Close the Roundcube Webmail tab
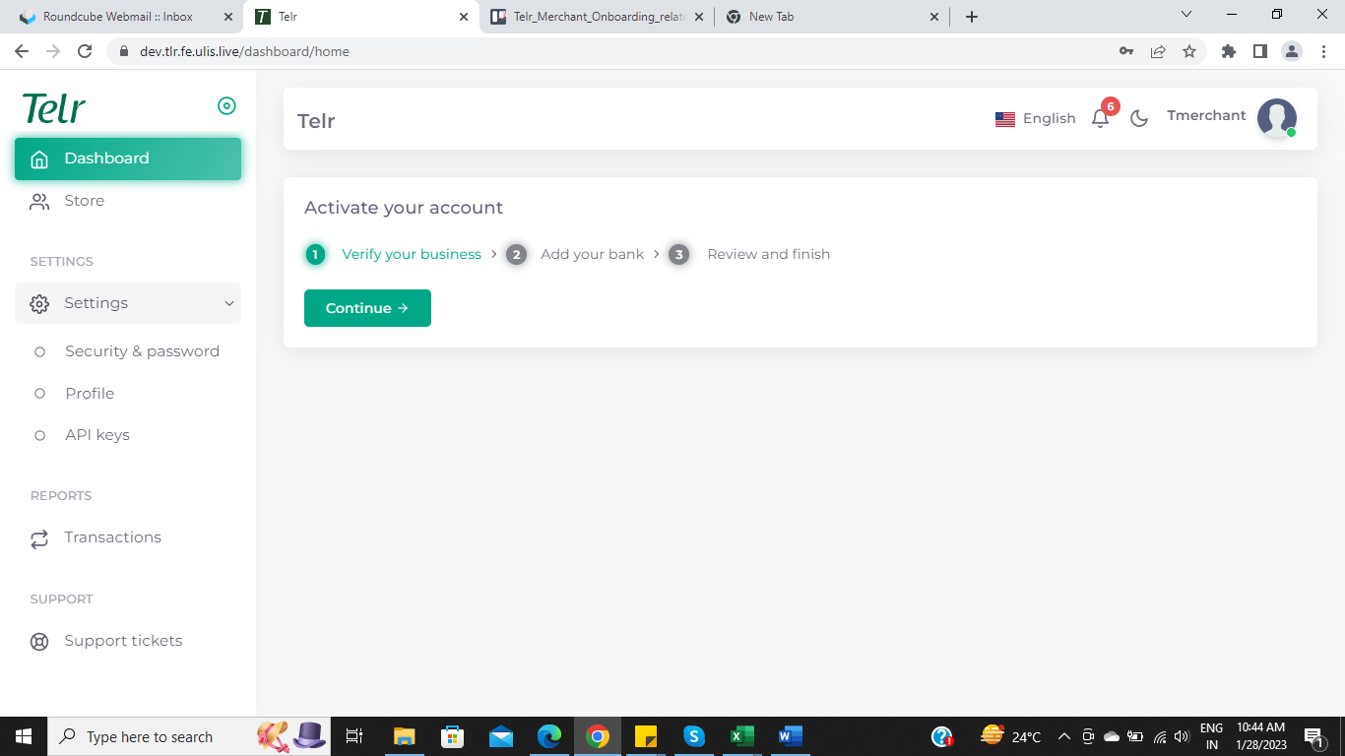The height and width of the screenshot is (756, 1345). (x=228, y=17)
